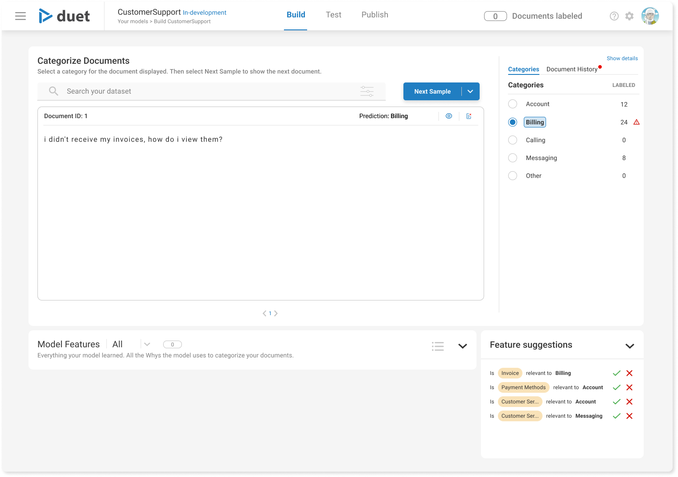The image size is (678, 477).
Task: Select the Account category radio button
Action: coord(513,104)
